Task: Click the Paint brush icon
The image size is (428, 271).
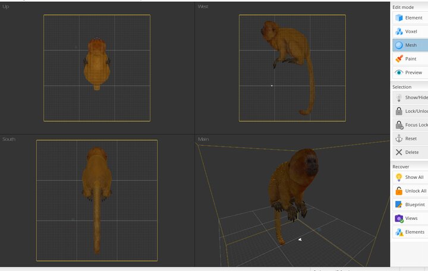Action: (399, 59)
